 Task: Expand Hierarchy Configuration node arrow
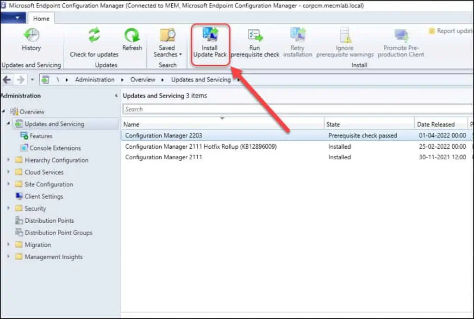[8, 160]
